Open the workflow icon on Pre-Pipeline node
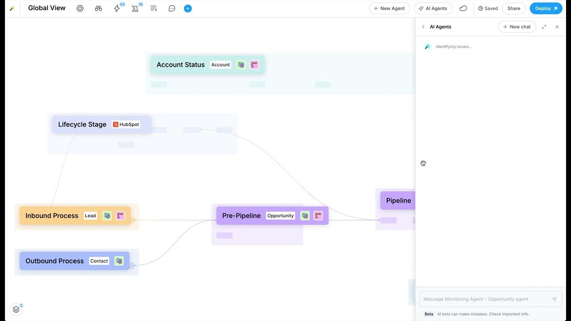571x321 pixels. click(x=318, y=215)
